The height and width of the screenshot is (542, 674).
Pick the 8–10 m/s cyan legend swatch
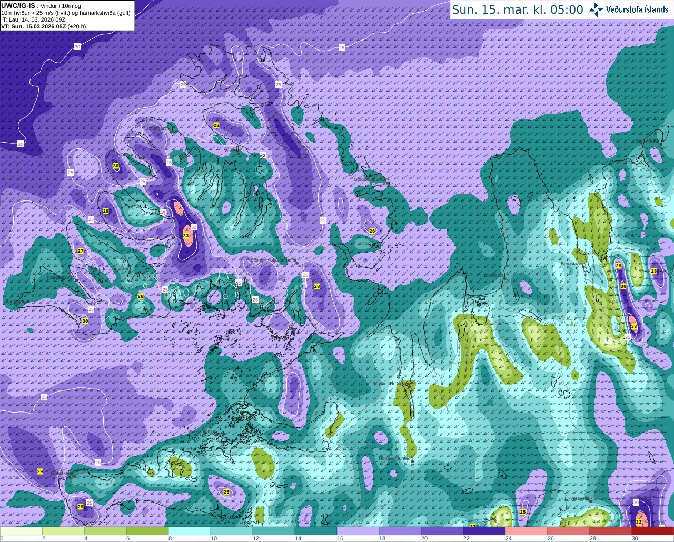click(190, 531)
